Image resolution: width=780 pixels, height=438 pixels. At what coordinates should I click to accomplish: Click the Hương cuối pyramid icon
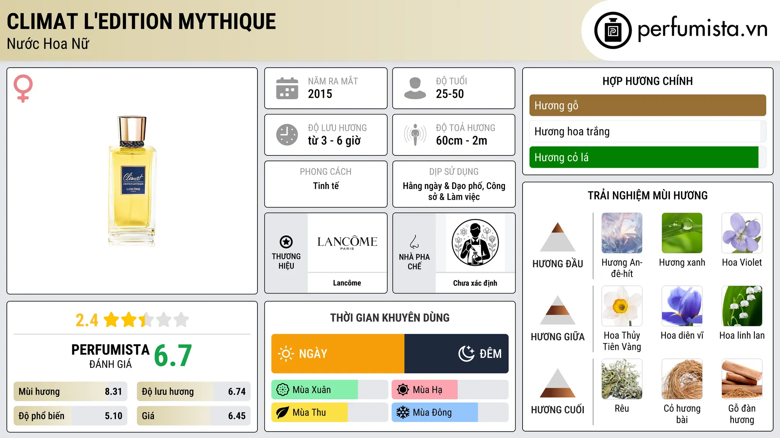pyautogui.click(x=558, y=383)
